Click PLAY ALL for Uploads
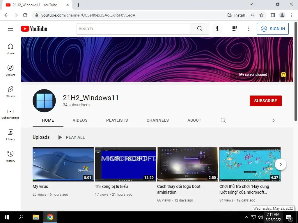This screenshot has height=223, width=298. click(x=72, y=137)
